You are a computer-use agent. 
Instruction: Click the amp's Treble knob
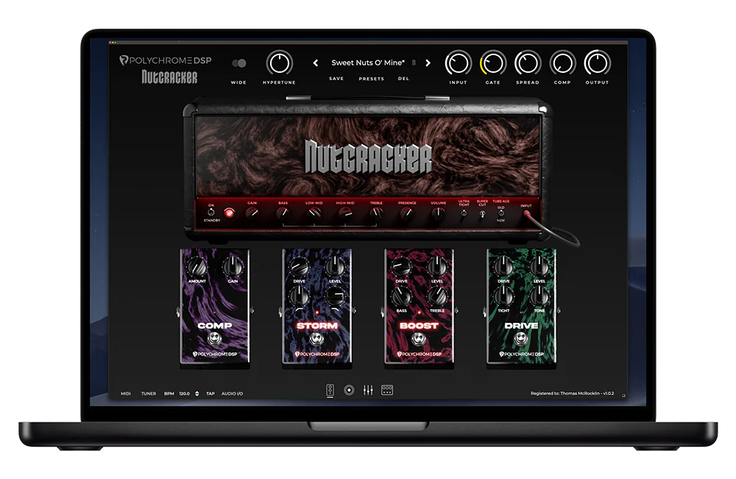[376, 213]
